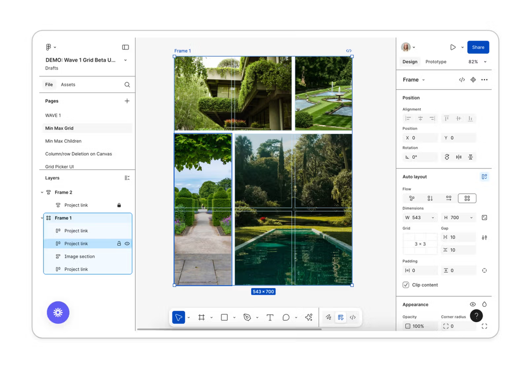Select the Move tool in bottom toolbar
This screenshot has width=531, height=372.
coord(178,317)
